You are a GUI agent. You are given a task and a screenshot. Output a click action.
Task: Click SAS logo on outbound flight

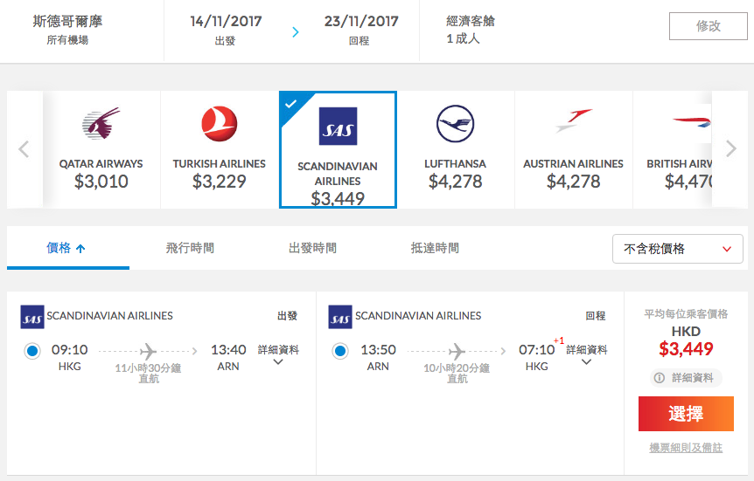tap(32, 317)
